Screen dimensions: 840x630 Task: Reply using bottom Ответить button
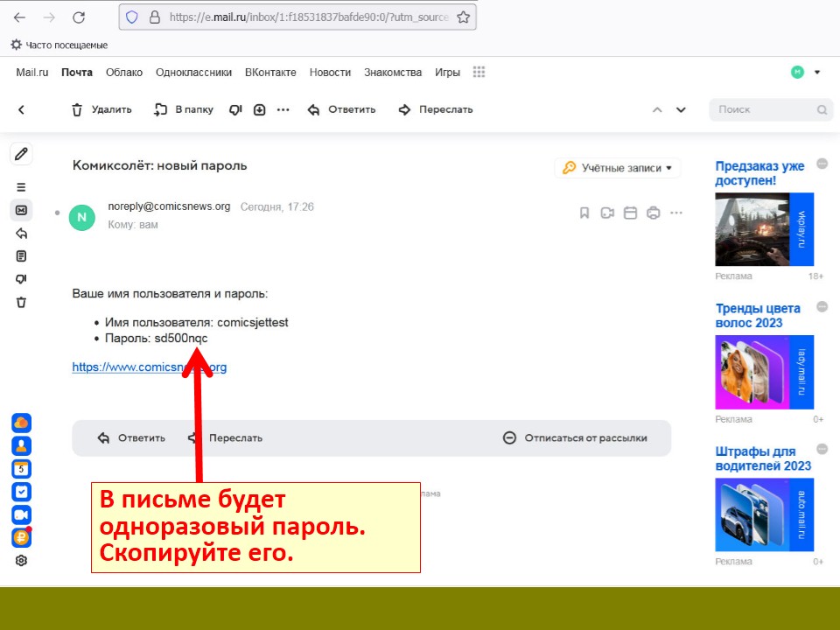pyautogui.click(x=131, y=438)
